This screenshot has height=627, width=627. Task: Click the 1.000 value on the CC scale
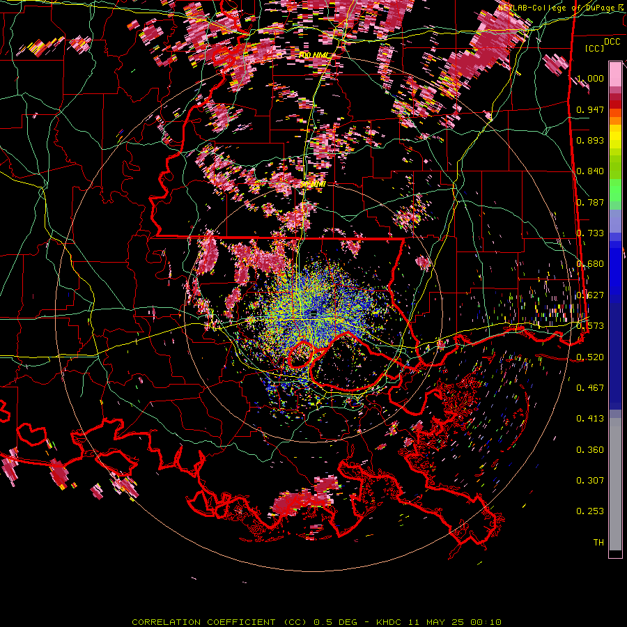coord(590,78)
